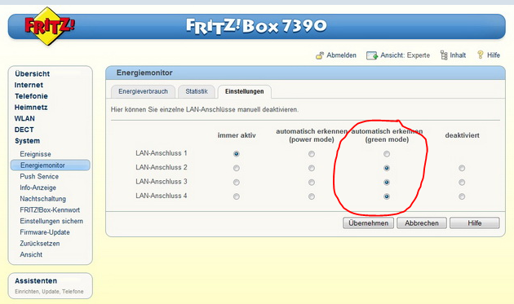Switch to the Energieverbrauch tab

pyautogui.click(x=143, y=91)
